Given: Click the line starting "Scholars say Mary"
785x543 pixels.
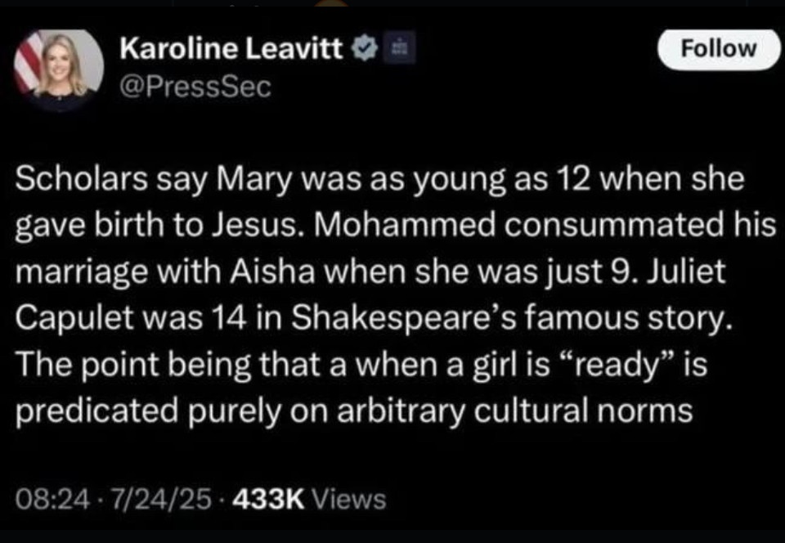Looking at the screenshot, I should [380, 180].
